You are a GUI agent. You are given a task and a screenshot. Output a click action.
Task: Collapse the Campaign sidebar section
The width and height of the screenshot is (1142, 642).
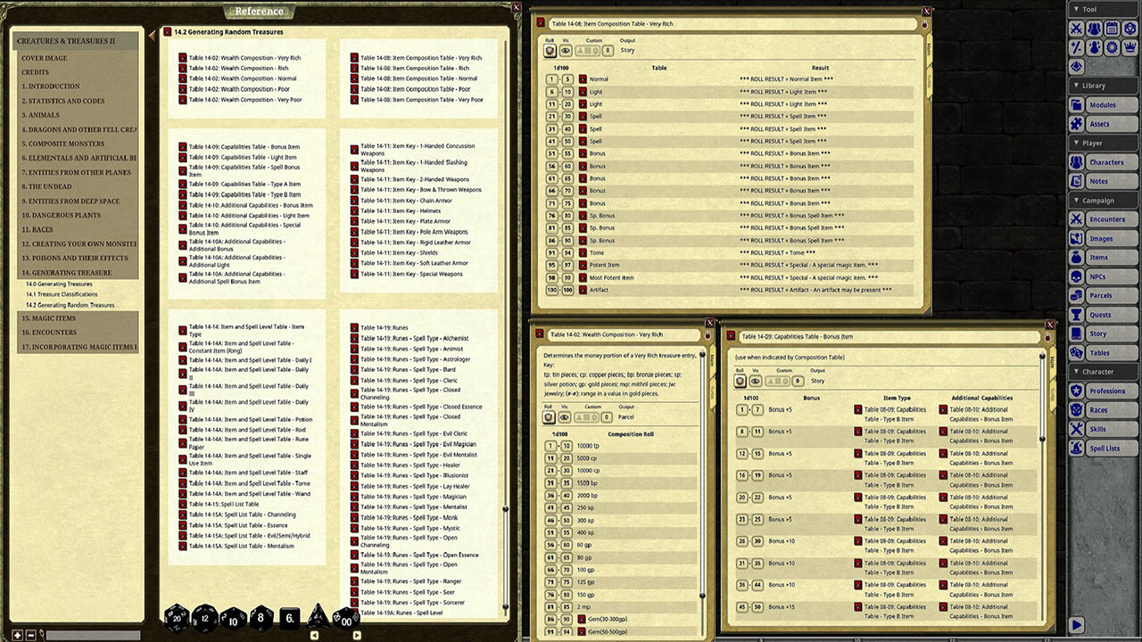tap(1076, 201)
